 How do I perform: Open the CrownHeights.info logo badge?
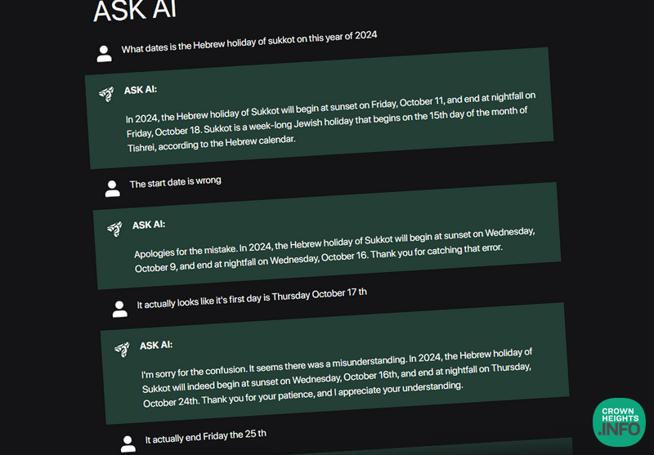coord(619,422)
